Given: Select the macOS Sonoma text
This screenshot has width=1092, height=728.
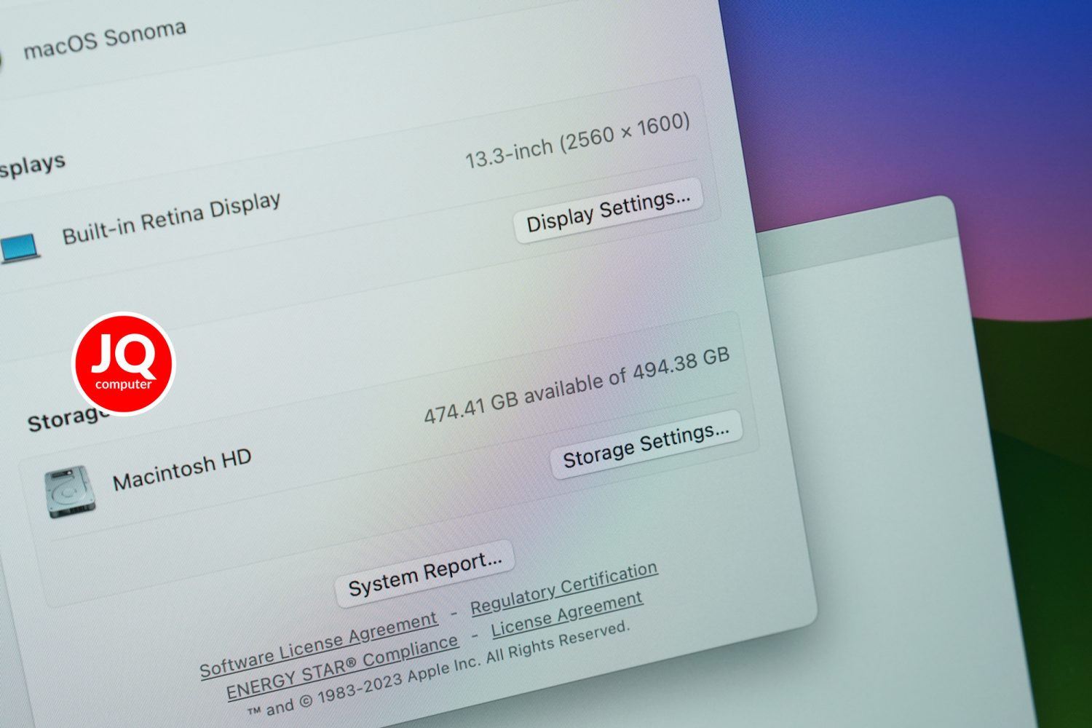Looking at the screenshot, I should [105, 39].
